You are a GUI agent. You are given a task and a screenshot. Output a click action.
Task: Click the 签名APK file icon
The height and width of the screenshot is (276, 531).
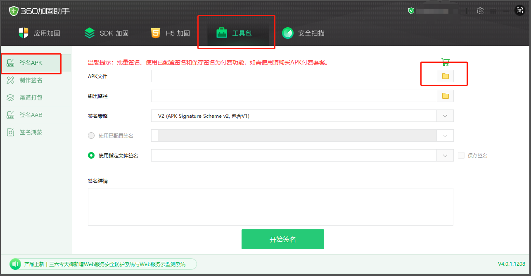[11, 63]
